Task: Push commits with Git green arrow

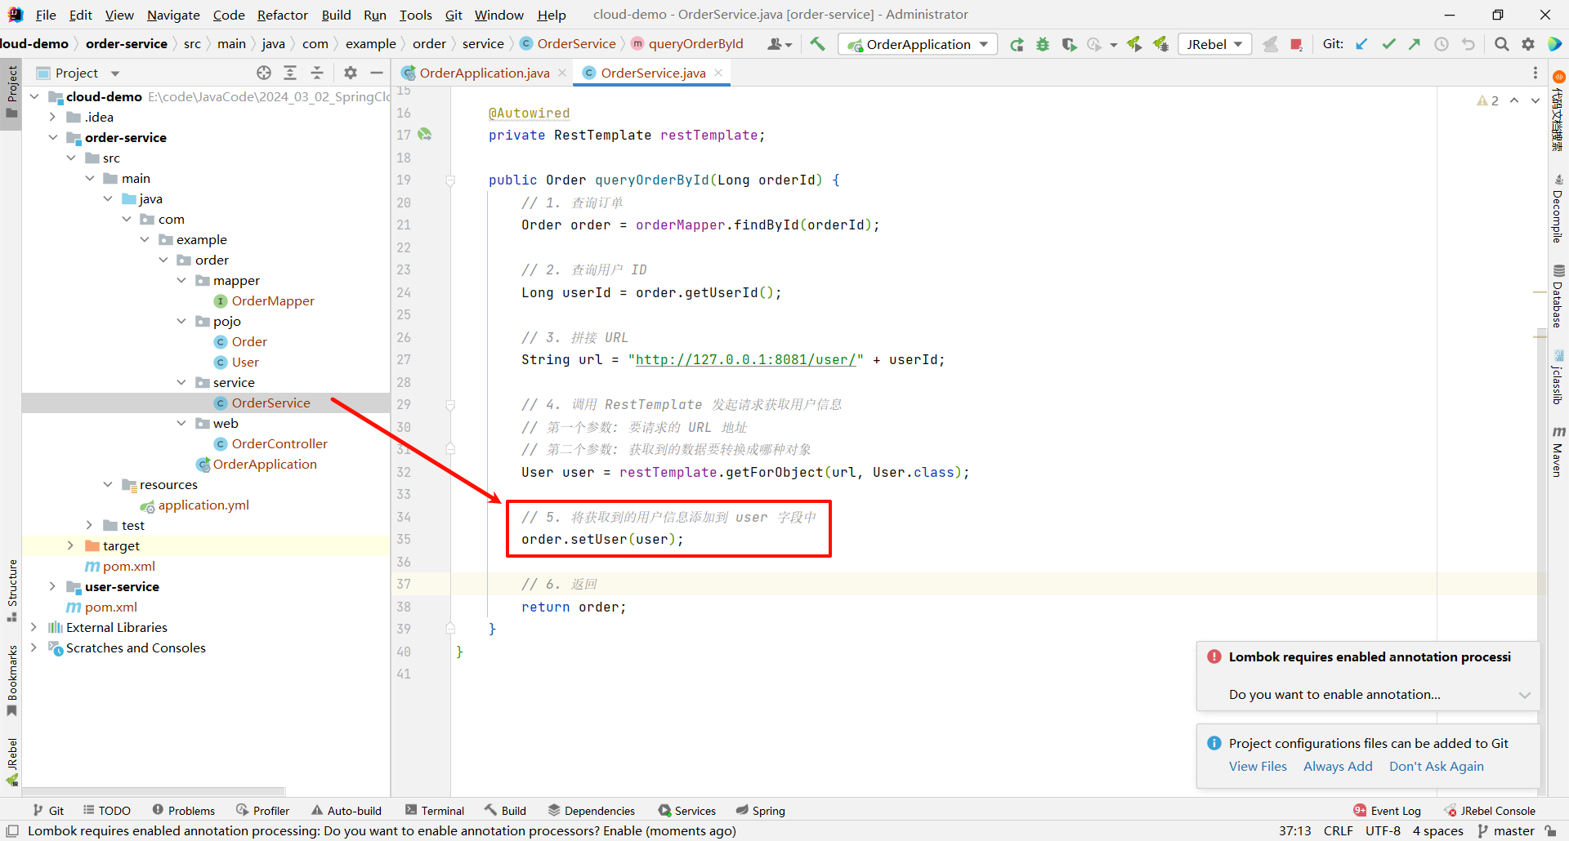Action: (x=1415, y=44)
